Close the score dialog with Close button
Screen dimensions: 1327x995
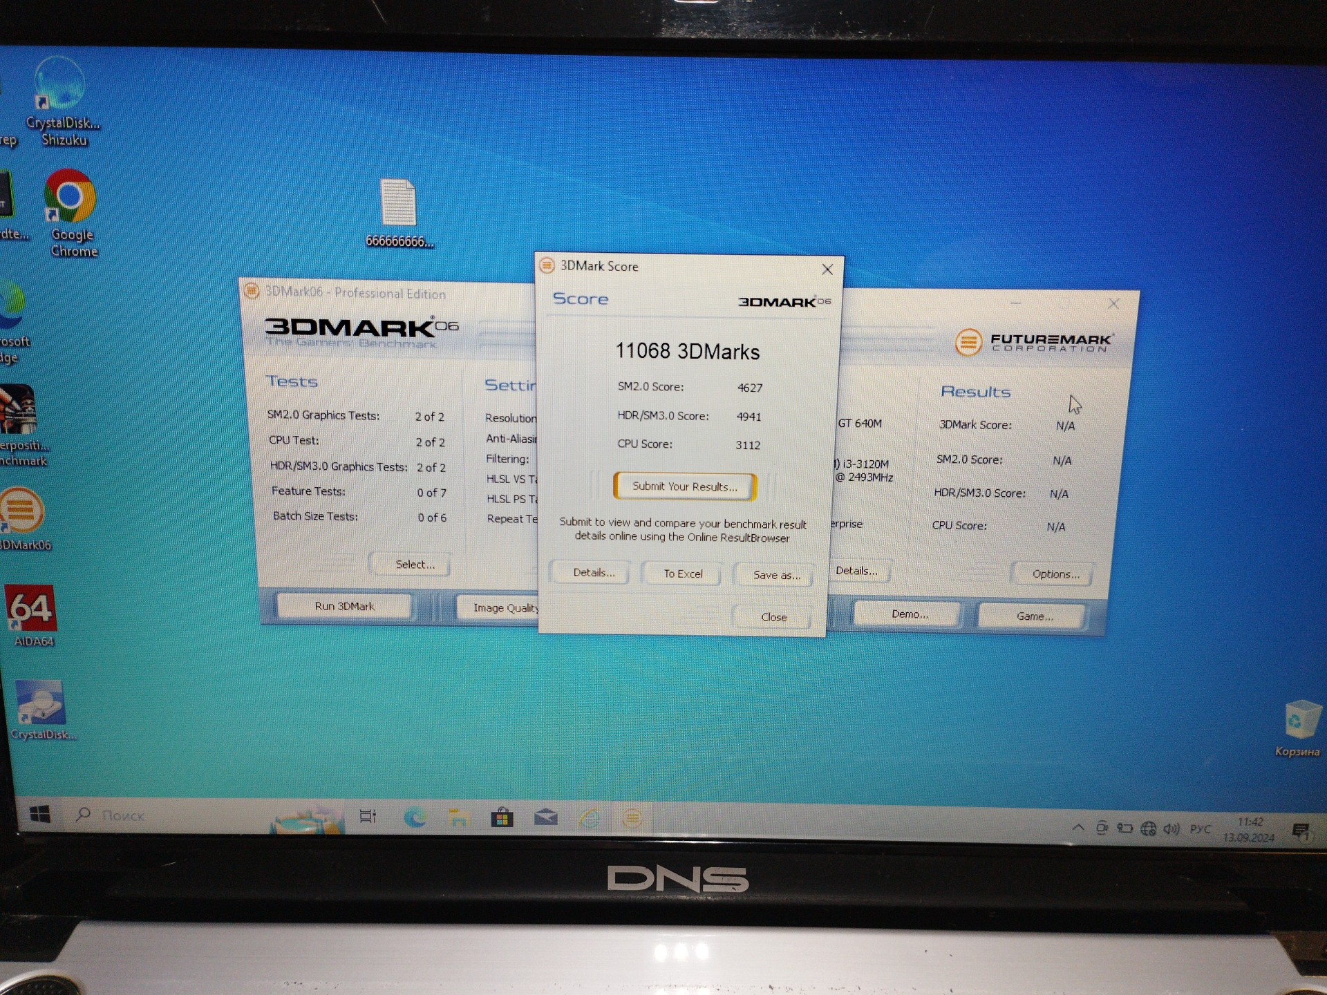point(773,617)
